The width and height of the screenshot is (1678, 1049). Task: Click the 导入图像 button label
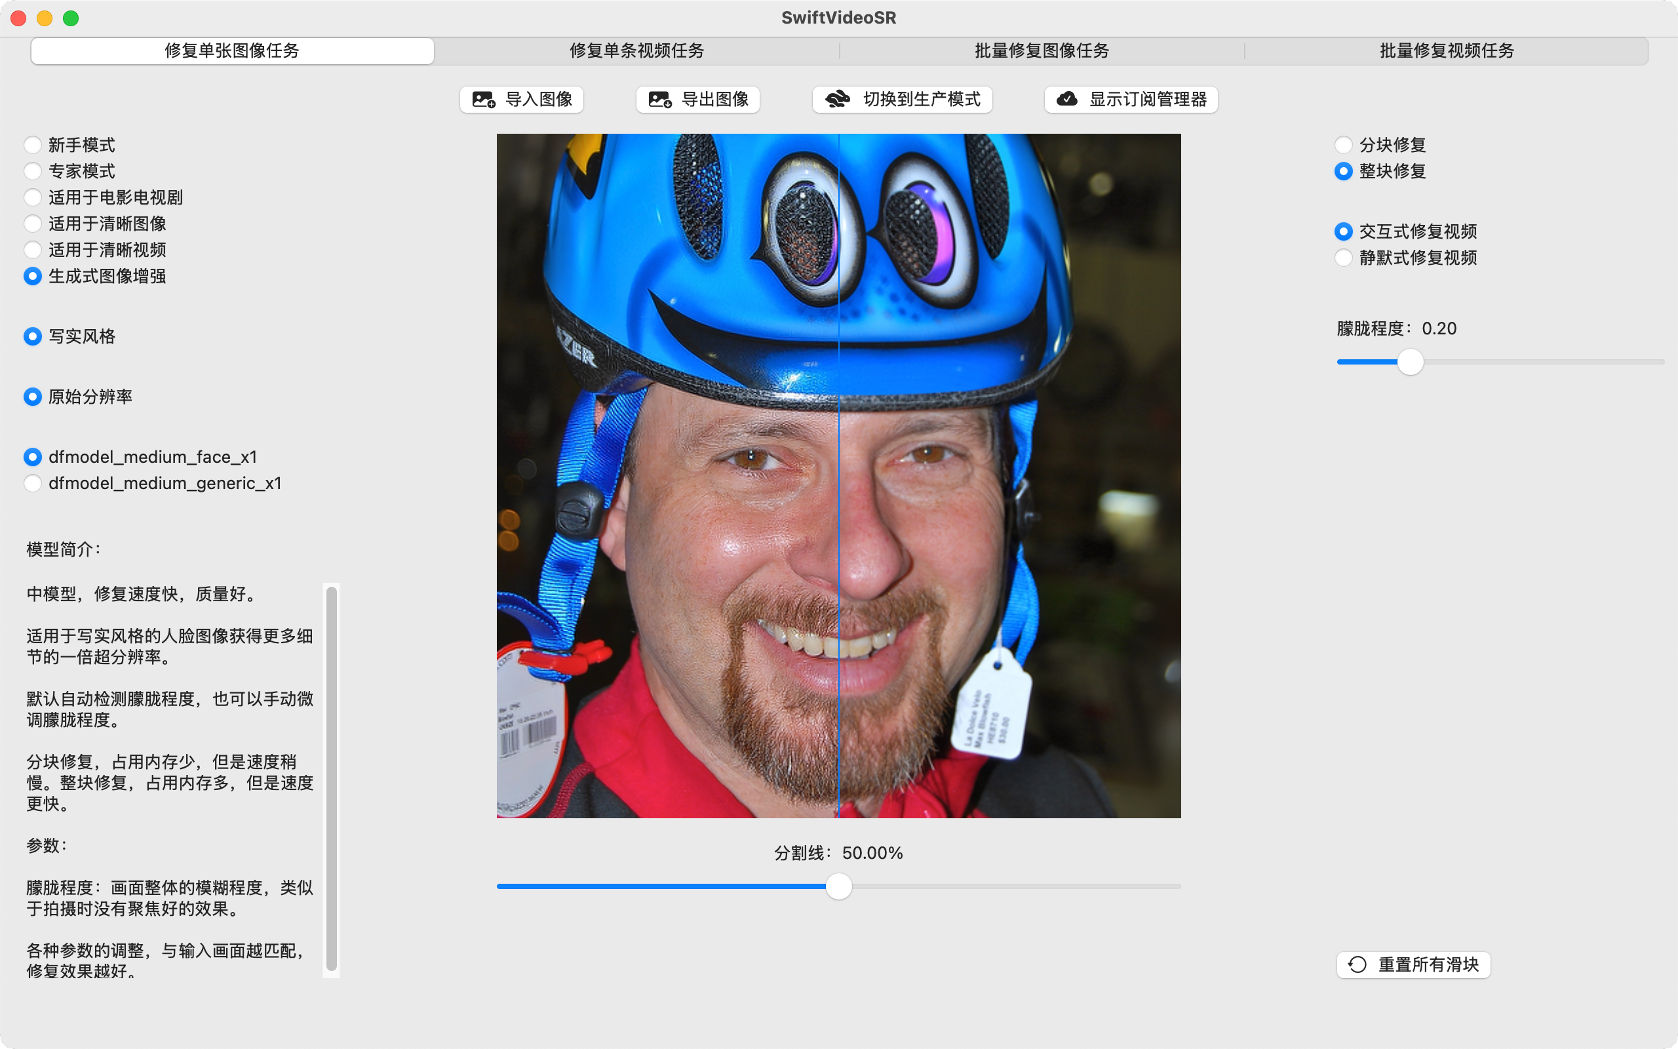click(539, 100)
